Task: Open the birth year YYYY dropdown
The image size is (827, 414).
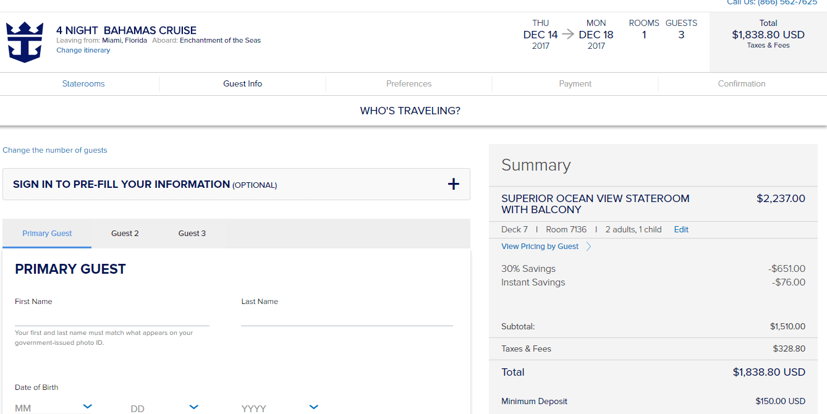Action: tap(313, 407)
